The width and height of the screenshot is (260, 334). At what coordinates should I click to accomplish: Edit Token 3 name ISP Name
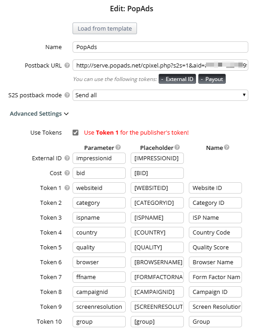(x=215, y=217)
